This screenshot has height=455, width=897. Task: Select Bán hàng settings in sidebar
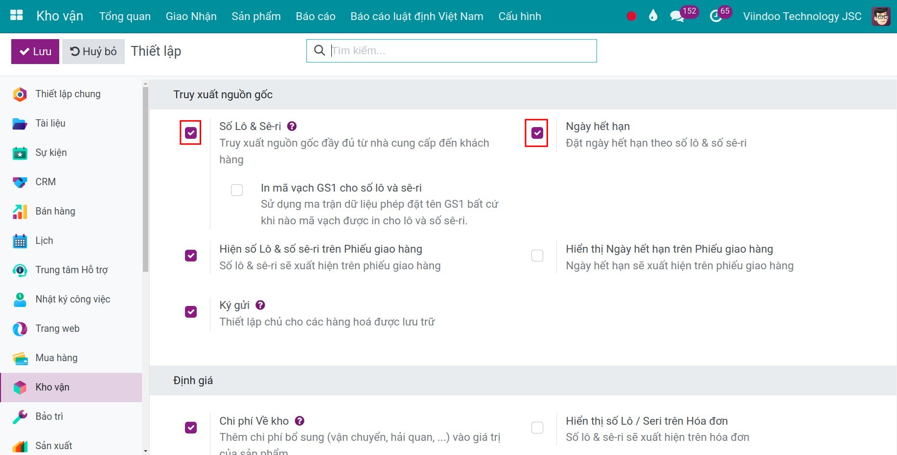coord(71,211)
